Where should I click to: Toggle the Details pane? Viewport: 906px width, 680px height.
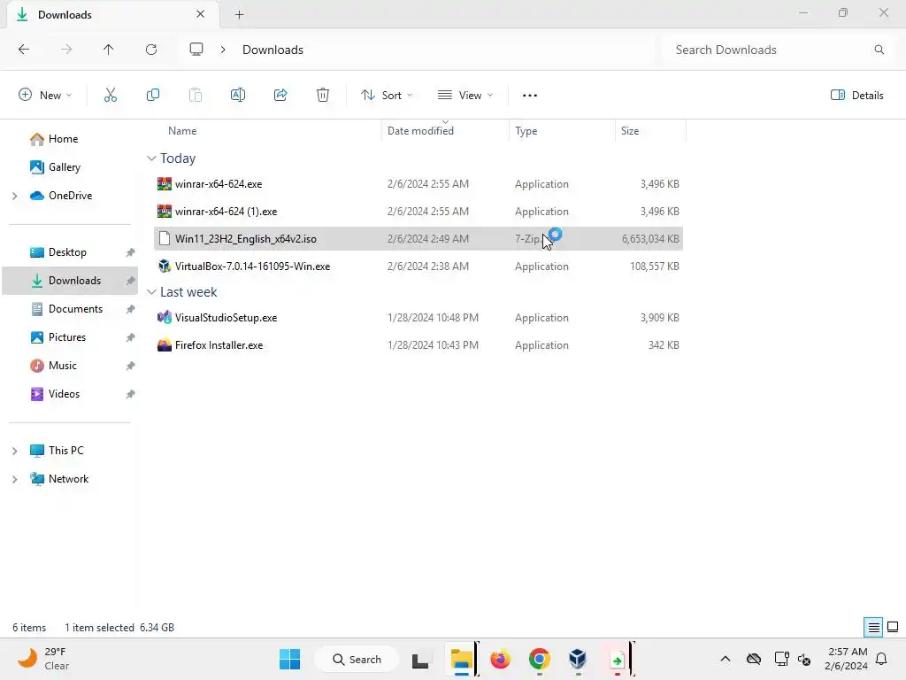click(x=856, y=96)
